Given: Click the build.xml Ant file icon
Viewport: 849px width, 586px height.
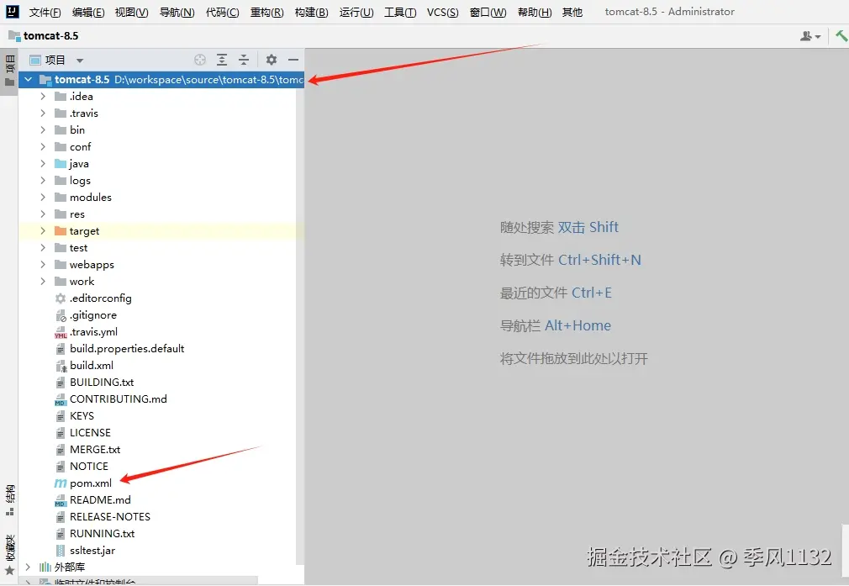Looking at the screenshot, I should click(61, 366).
